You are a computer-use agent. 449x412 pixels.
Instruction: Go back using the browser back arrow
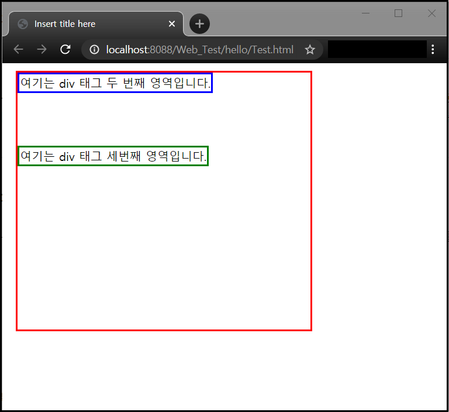tap(18, 49)
